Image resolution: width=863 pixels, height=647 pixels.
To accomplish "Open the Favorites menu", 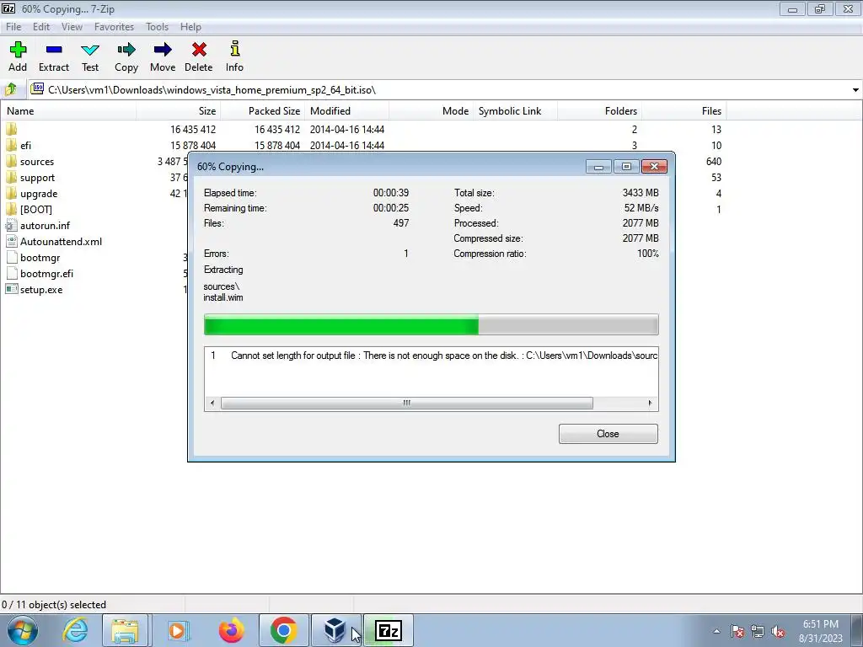I will (114, 26).
